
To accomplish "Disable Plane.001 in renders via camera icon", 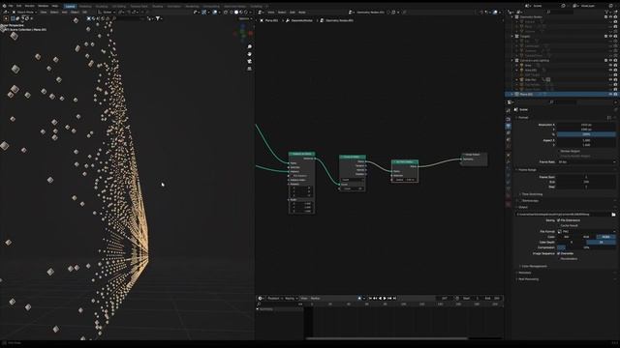I will click(x=615, y=95).
